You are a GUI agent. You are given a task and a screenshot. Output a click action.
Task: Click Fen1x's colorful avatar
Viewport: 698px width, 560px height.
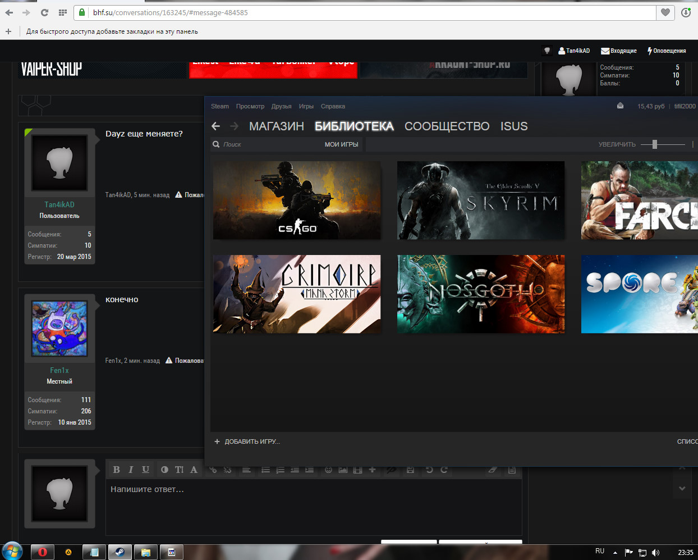click(59, 329)
